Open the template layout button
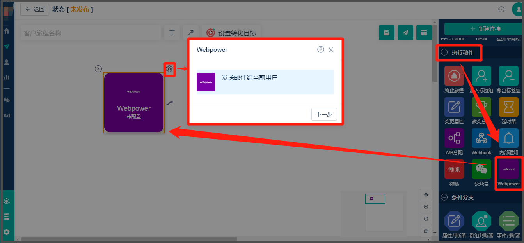524x243 pixels. pyautogui.click(x=424, y=33)
